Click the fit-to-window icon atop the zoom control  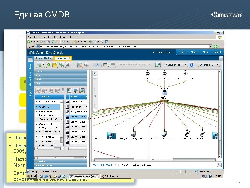(95, 73)
